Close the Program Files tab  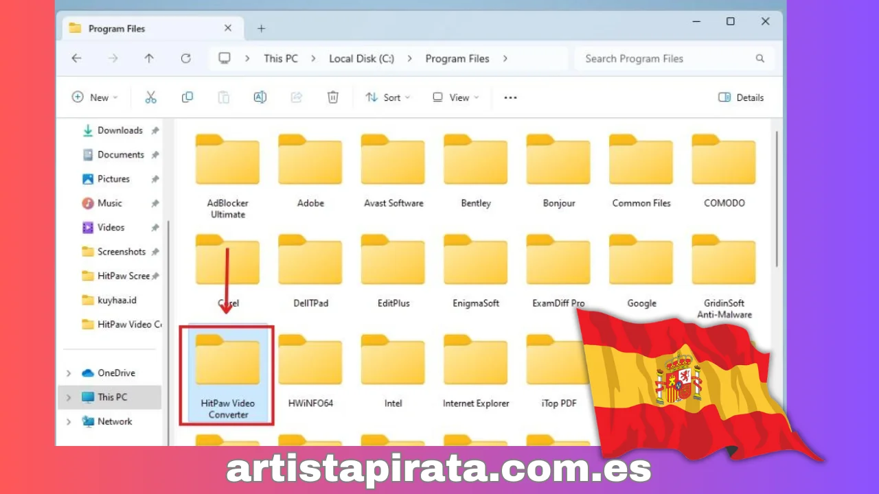228,28
